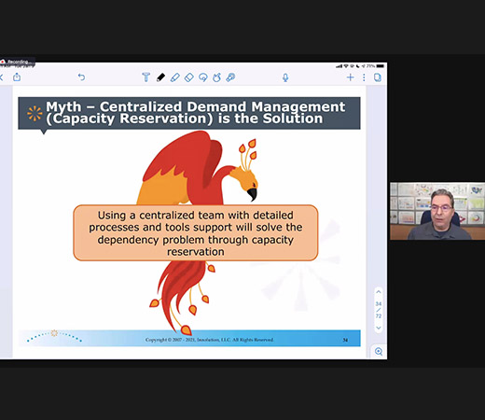The image size is (485, 420).
Task: Activate the Lasso selection tool
Action: (x=203, y=77)
